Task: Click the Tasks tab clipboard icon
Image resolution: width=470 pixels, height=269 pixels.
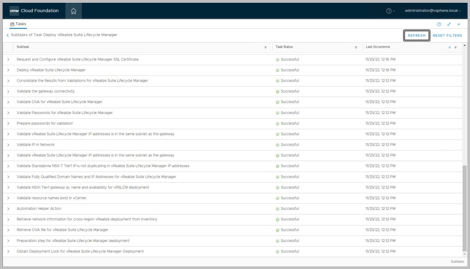Action: point(12,24)
